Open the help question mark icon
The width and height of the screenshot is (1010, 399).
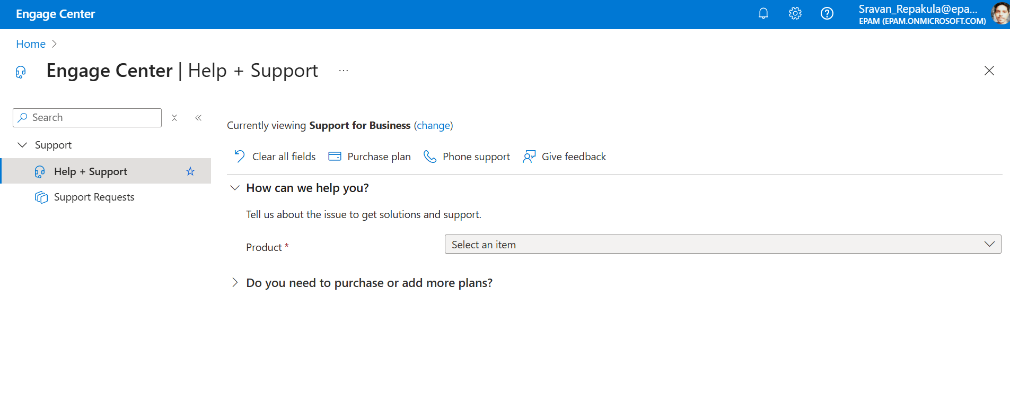pyautogui.click(x=827, y=13)
